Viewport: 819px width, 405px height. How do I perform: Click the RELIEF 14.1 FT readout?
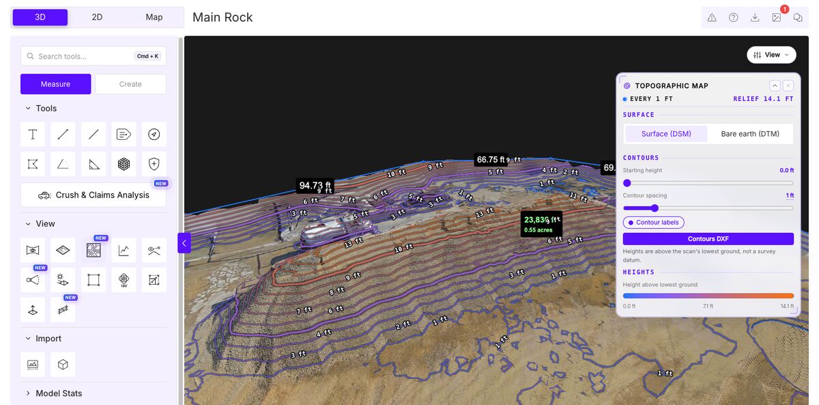coord(763,99)
